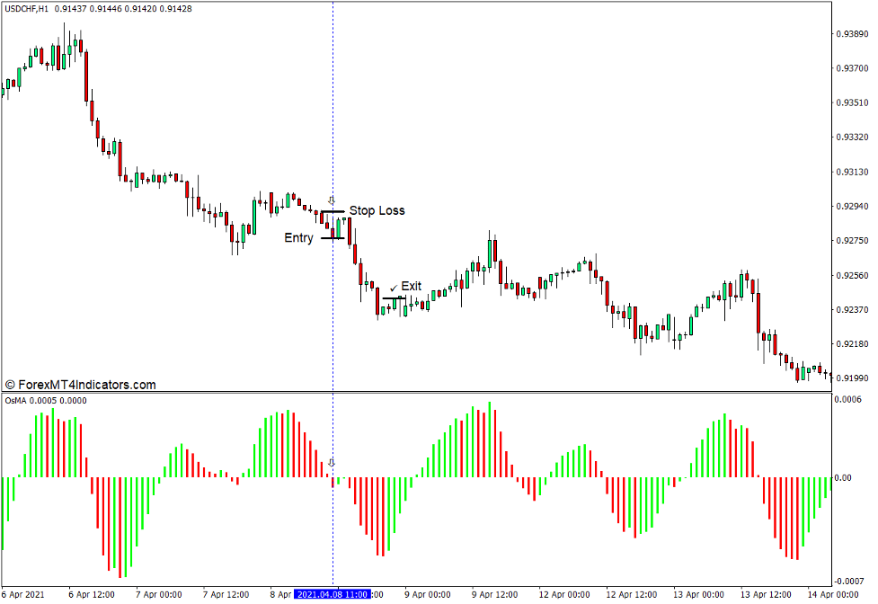Screen dimensions: 878x604
Task: Click the Entry text label
Action: [x=298, y=238]
